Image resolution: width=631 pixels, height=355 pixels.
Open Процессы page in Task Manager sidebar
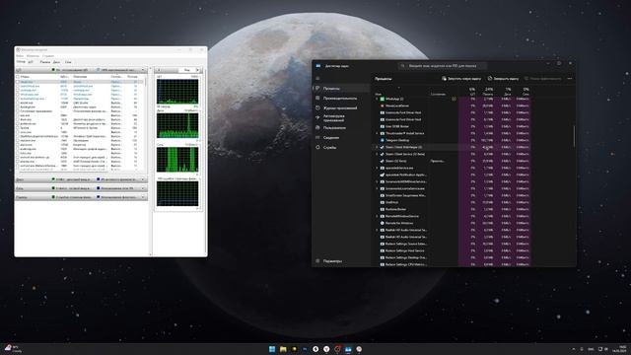[341, 88]
